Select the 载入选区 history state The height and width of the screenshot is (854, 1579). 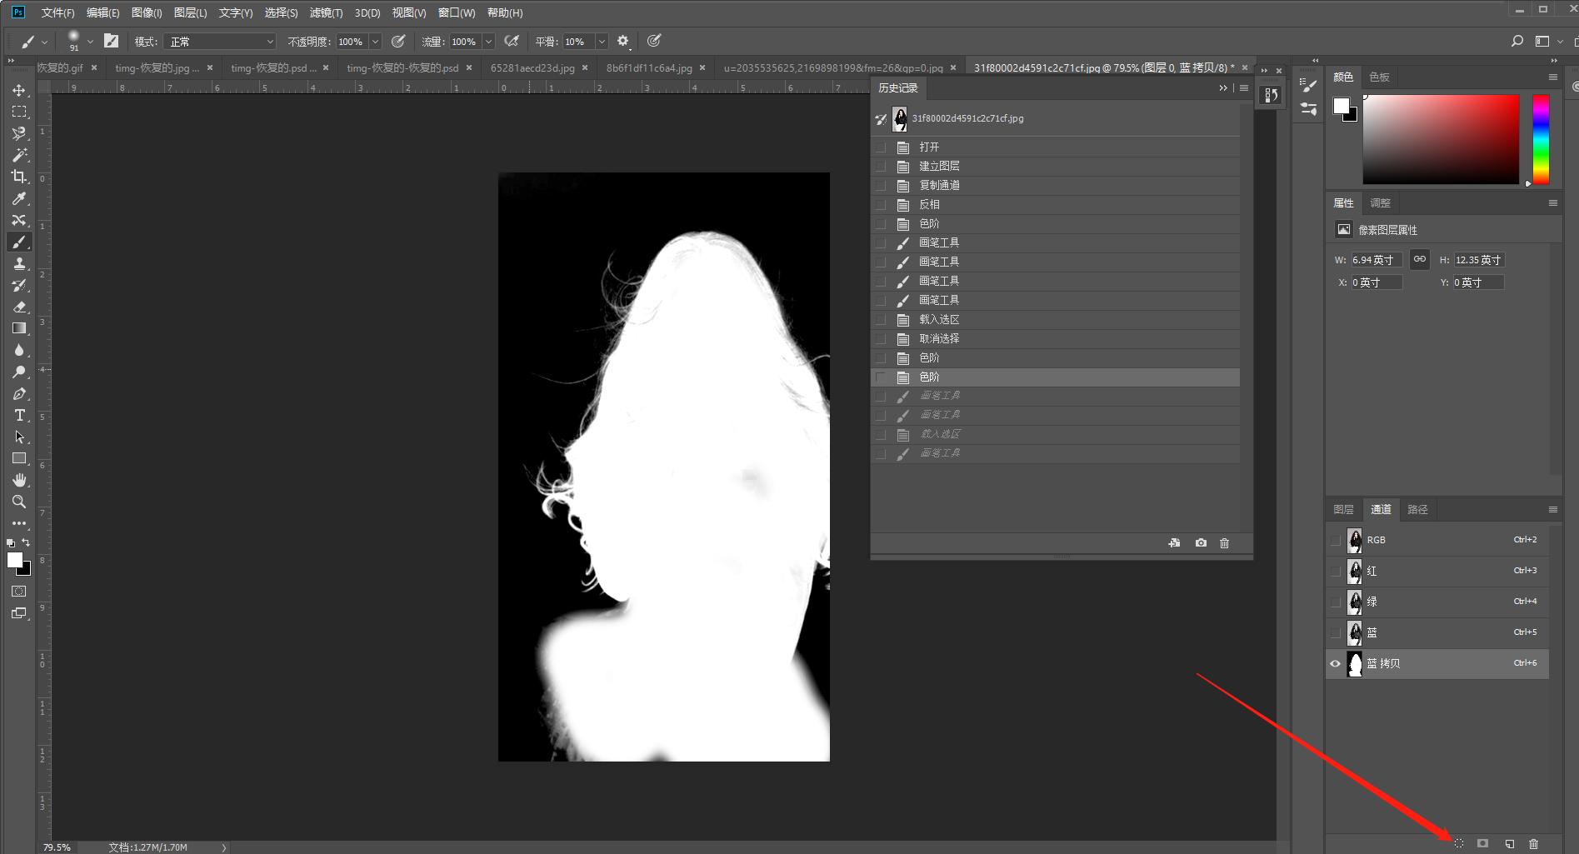(x=939, y=319)
